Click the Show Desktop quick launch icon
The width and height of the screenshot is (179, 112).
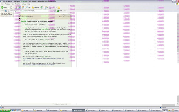[x=18, y=111]
